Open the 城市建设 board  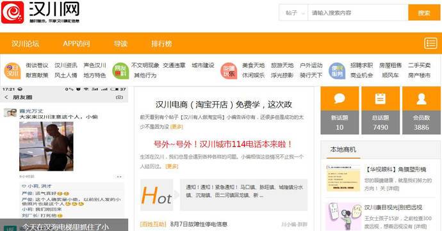click(203, 65)
